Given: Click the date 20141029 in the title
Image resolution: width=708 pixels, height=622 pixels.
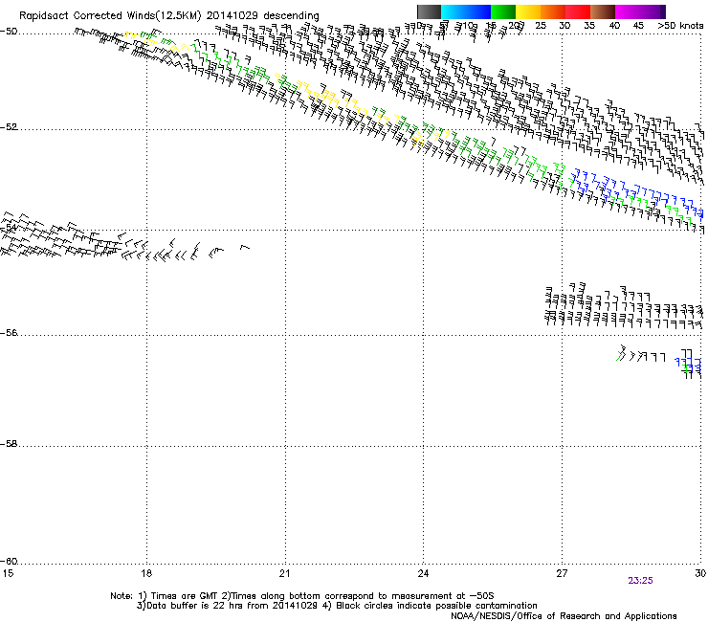Looking at the screenshot, I should pyautogui.click(x=232, y=16).
